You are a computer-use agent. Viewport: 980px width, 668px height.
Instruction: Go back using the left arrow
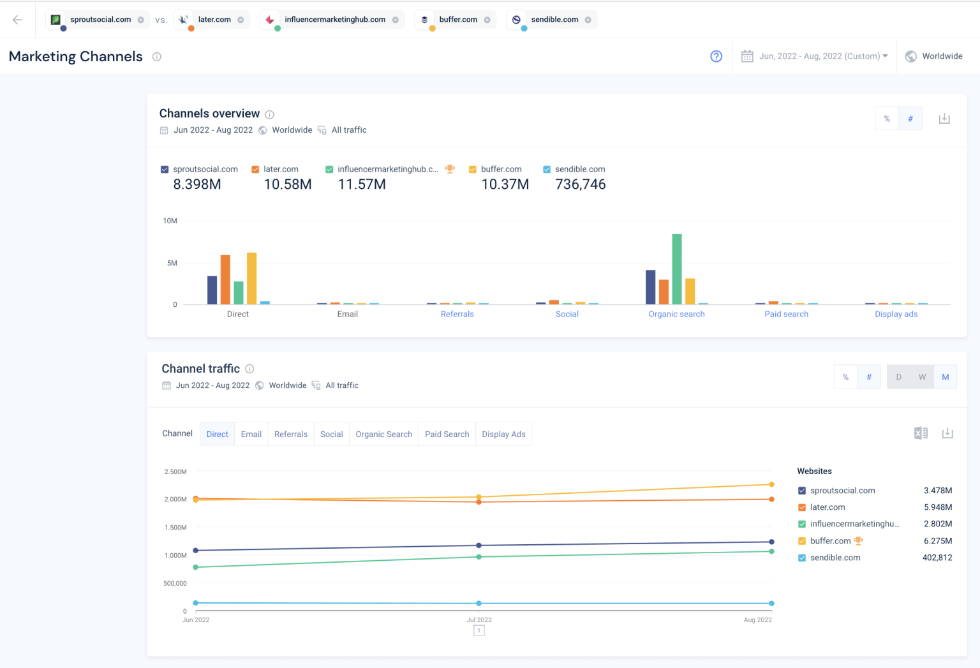(17, 20)
